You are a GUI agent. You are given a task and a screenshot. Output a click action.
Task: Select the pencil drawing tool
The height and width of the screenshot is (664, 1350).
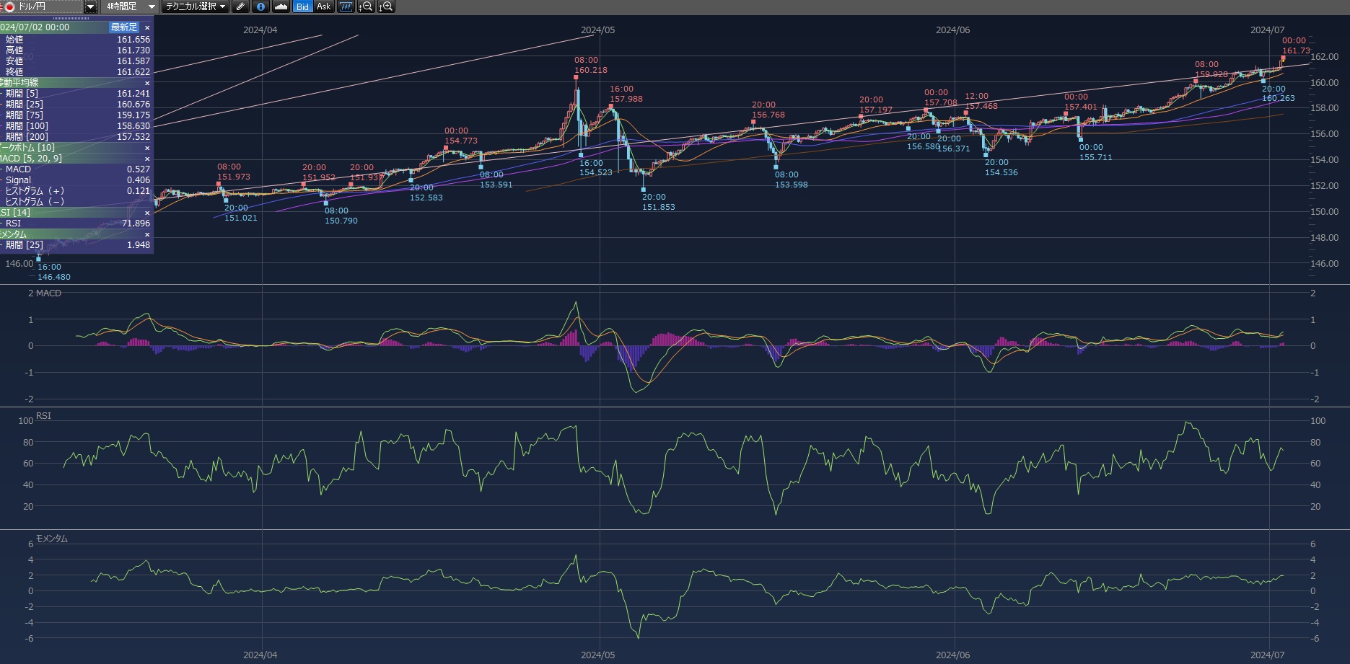click(241, 6)
